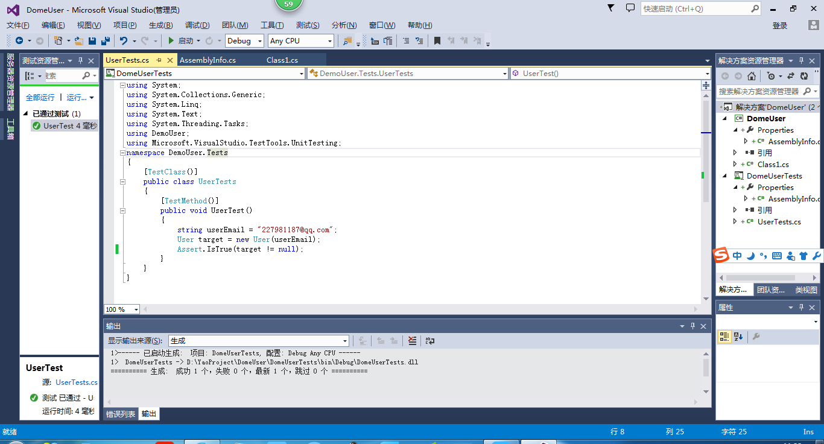Select the DomeUserTests project node
Image resolution: width=824 pixels, height=444 pixels.
click(x=775, y=176)
